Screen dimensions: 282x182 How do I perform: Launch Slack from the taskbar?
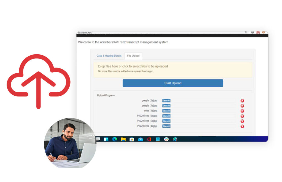pos(166,139)
